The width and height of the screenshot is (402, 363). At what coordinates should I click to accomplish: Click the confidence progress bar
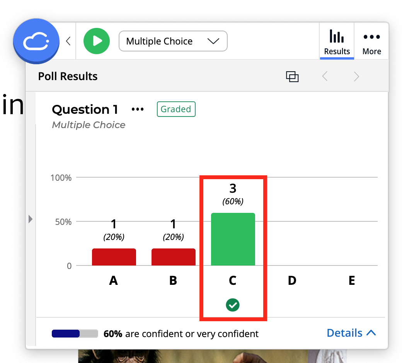(x=75, y=333)
